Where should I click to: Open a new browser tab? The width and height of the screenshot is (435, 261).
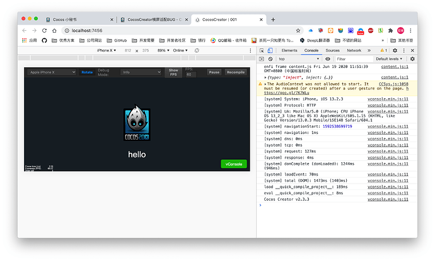[x=273, y=19]
